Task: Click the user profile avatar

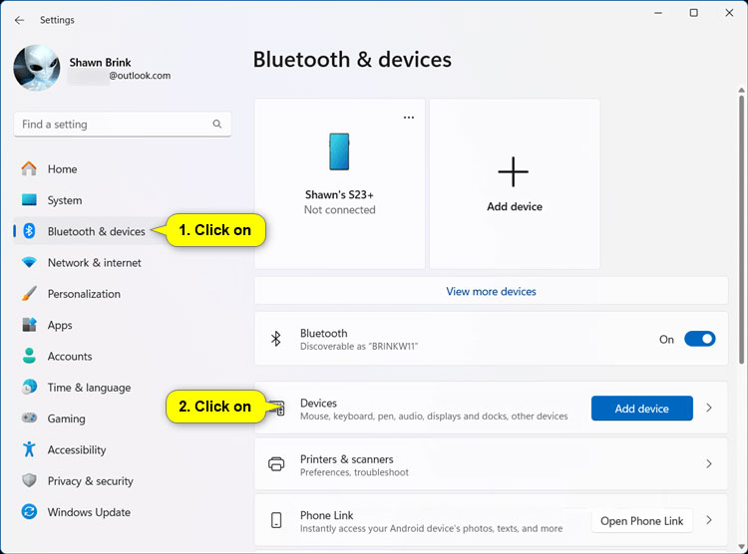Action: click(x=37, y=68)
